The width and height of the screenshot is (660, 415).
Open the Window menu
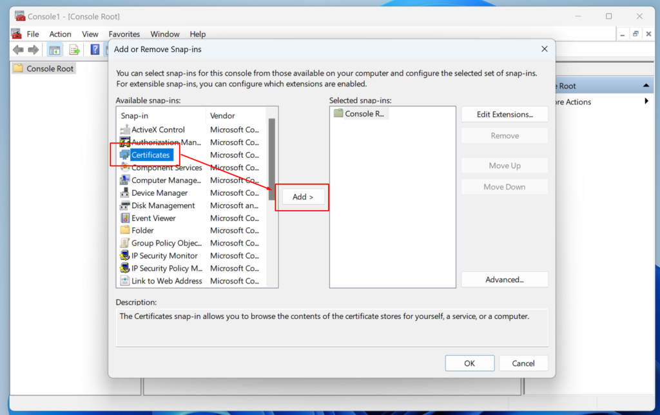click(165, 34)
